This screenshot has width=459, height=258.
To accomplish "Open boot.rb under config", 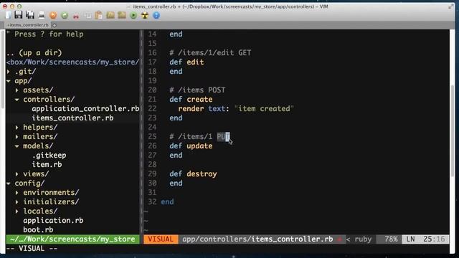I will click(38, 230).
